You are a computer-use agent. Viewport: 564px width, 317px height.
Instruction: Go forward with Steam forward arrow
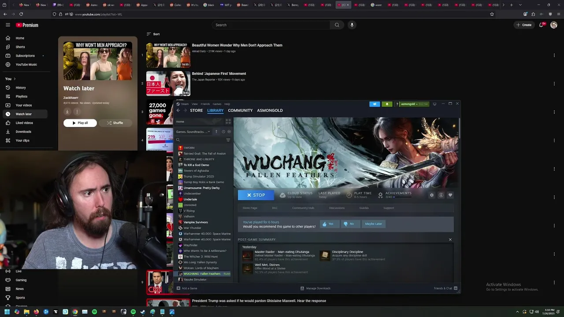click(185, 111)
